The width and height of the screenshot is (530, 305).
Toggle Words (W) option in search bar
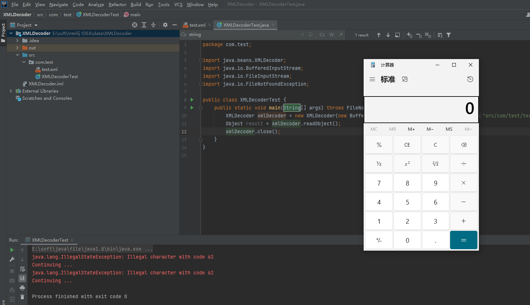coord(332,35)
